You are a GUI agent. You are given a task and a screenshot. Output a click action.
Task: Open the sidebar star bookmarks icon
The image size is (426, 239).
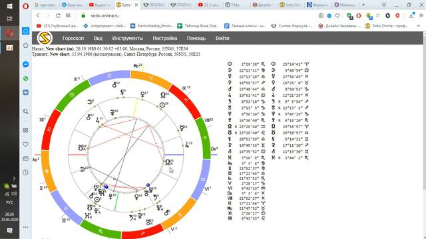click(x=25, y=45)
